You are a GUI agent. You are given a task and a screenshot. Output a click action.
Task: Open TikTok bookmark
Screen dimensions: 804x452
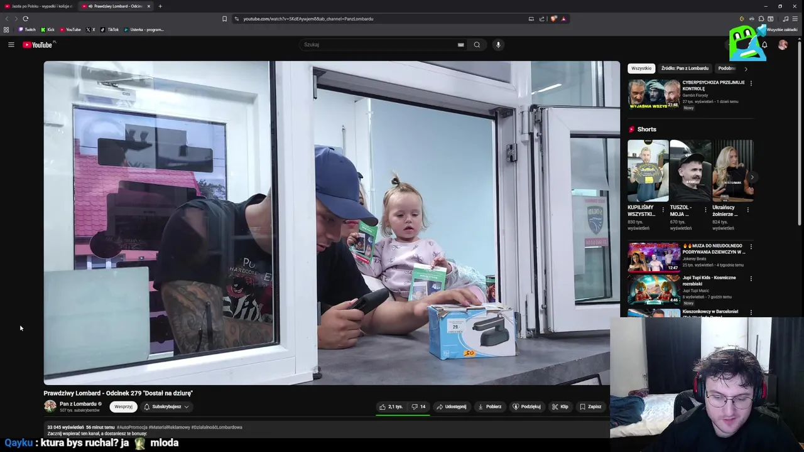110,30
